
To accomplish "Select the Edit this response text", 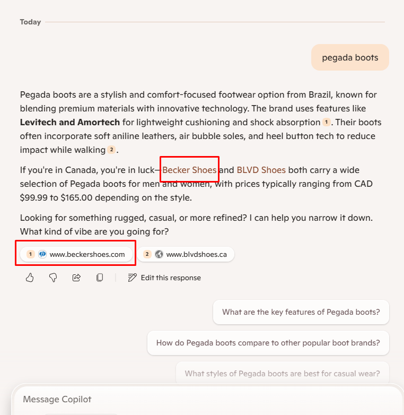I will tap(171, 278).
